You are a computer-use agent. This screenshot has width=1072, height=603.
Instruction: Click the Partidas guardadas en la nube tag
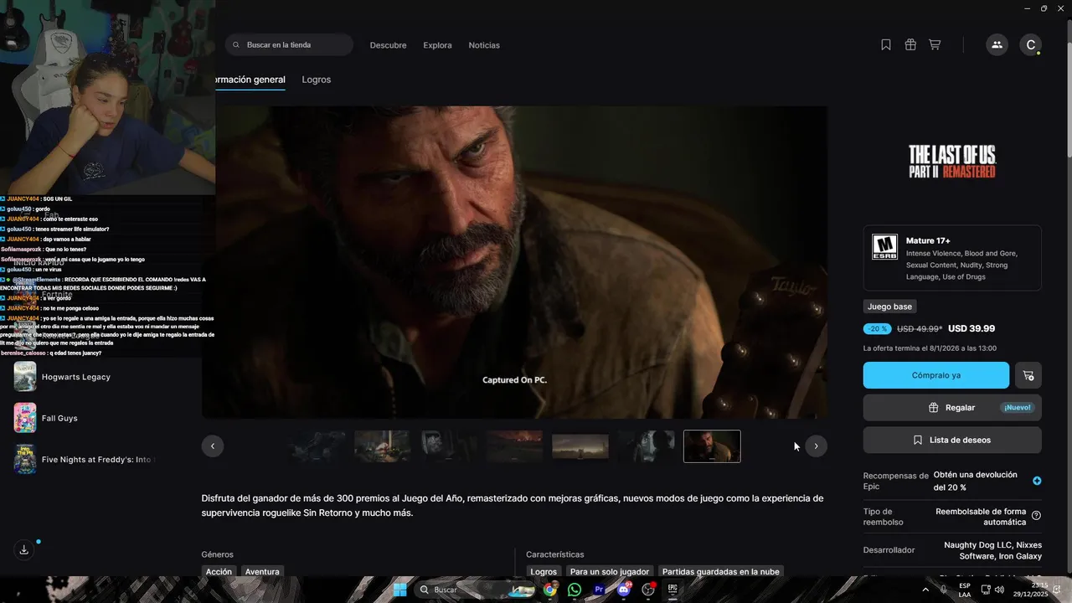[x=721, y=571]
